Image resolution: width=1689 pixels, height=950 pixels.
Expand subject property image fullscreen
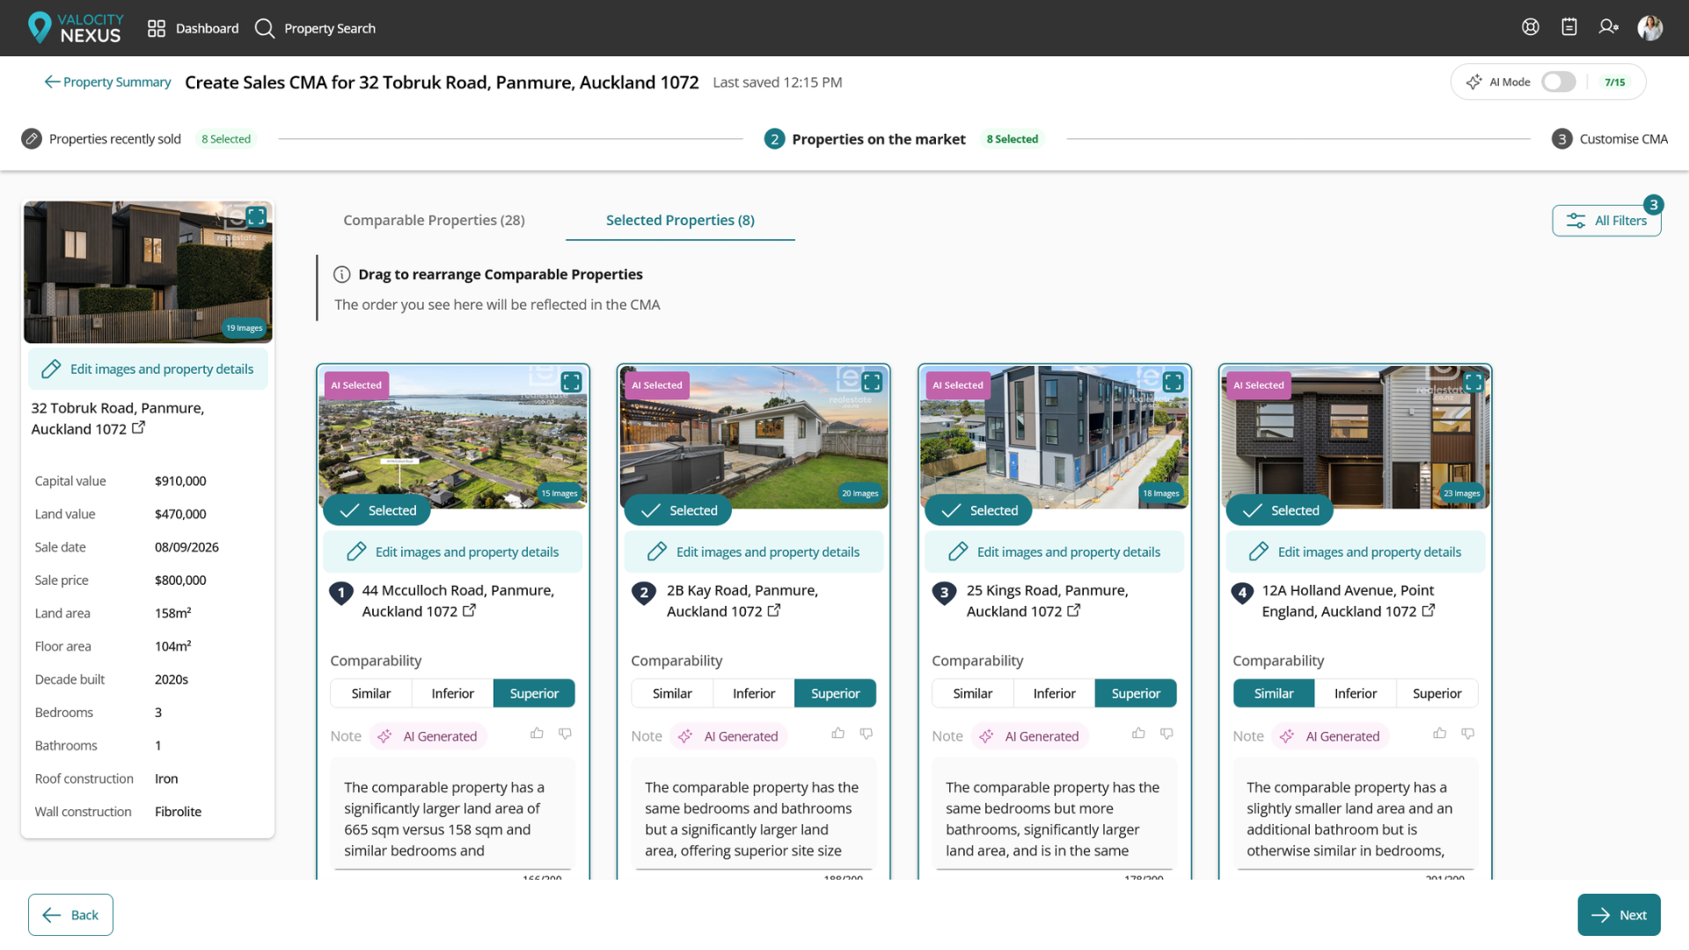coord(256,216)
